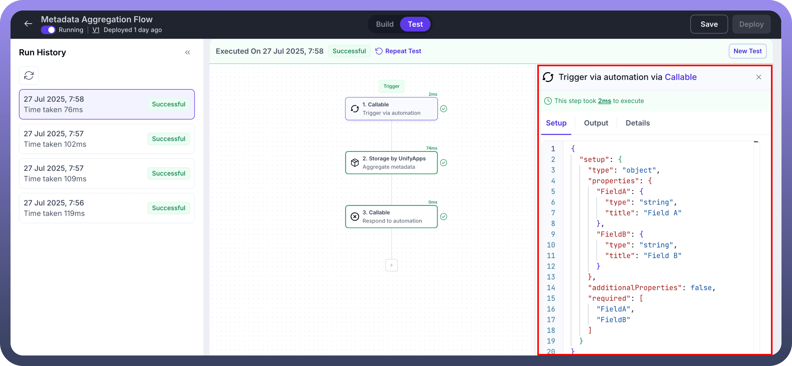The image size is (792, 366).
Task: Select the 7:56 run taking 119ms
Action: click(x=107, y=208)
